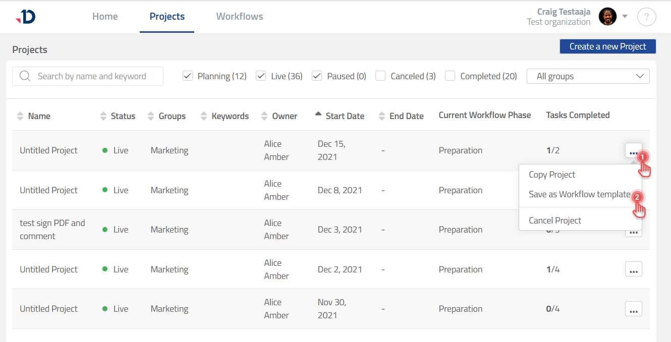This screenshot has height=342, width=671.
Task: Open the actions ellipsis on the first project row
Action: [x=634, y=150]
